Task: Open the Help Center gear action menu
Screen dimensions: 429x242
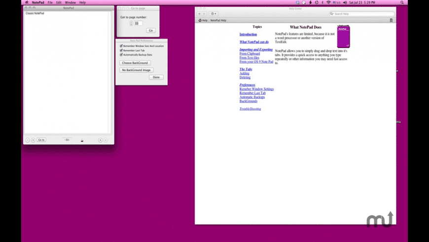Action: [214, 14]
